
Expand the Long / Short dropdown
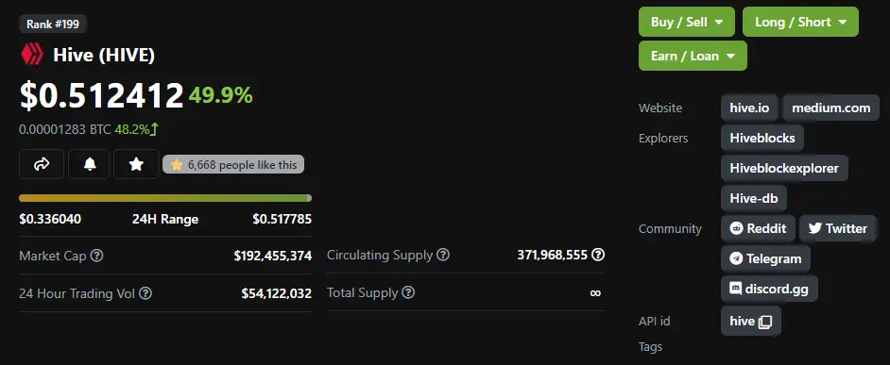[x=800, y=22]
